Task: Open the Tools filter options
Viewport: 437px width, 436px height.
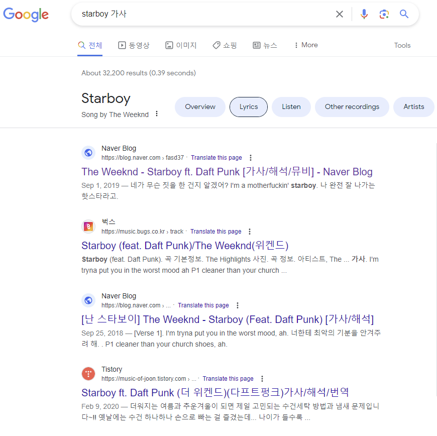Action: [x=402, y=45]
